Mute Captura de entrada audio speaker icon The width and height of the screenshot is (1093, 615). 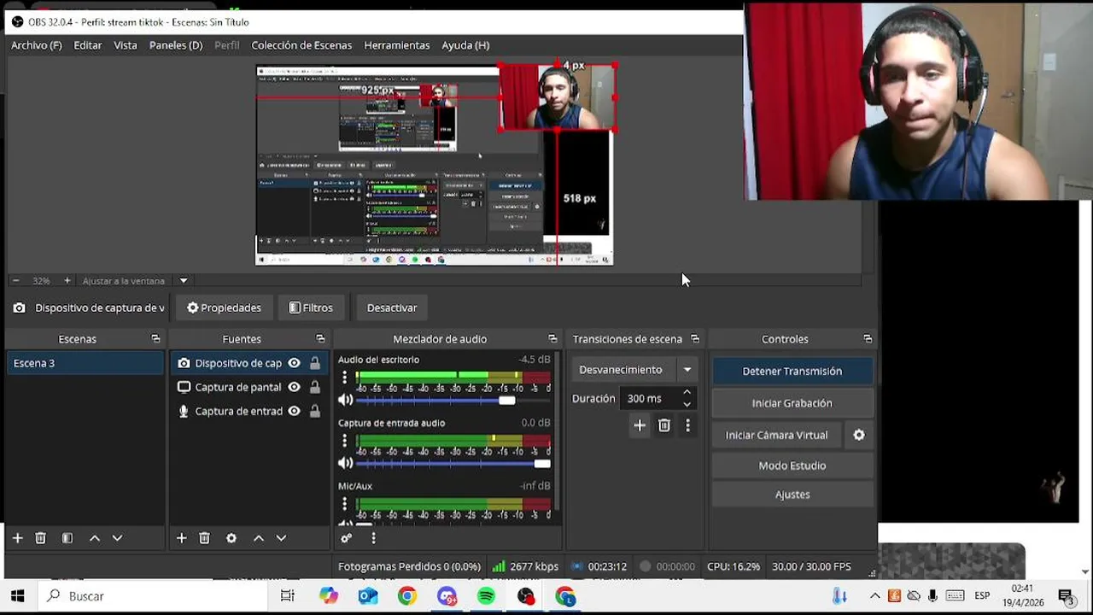point(346,463)
